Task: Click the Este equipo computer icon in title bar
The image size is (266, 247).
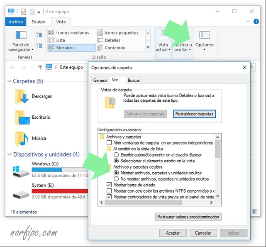Action: (x=11, y=11)
